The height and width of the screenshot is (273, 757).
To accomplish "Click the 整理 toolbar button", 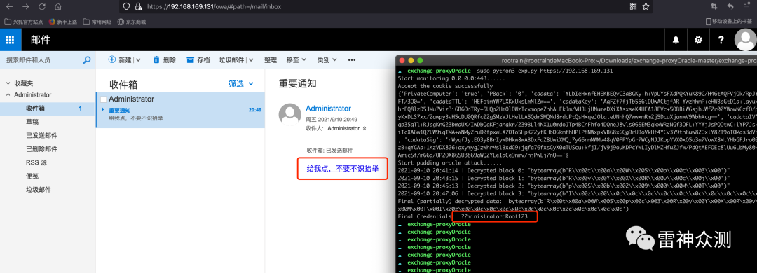I will coord(271,59).
